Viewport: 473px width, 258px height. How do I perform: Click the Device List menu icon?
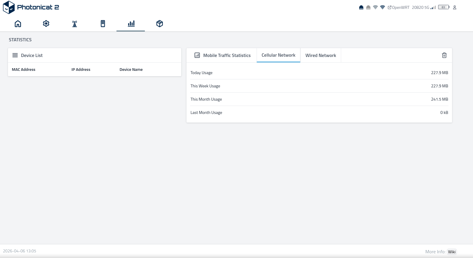15,55
